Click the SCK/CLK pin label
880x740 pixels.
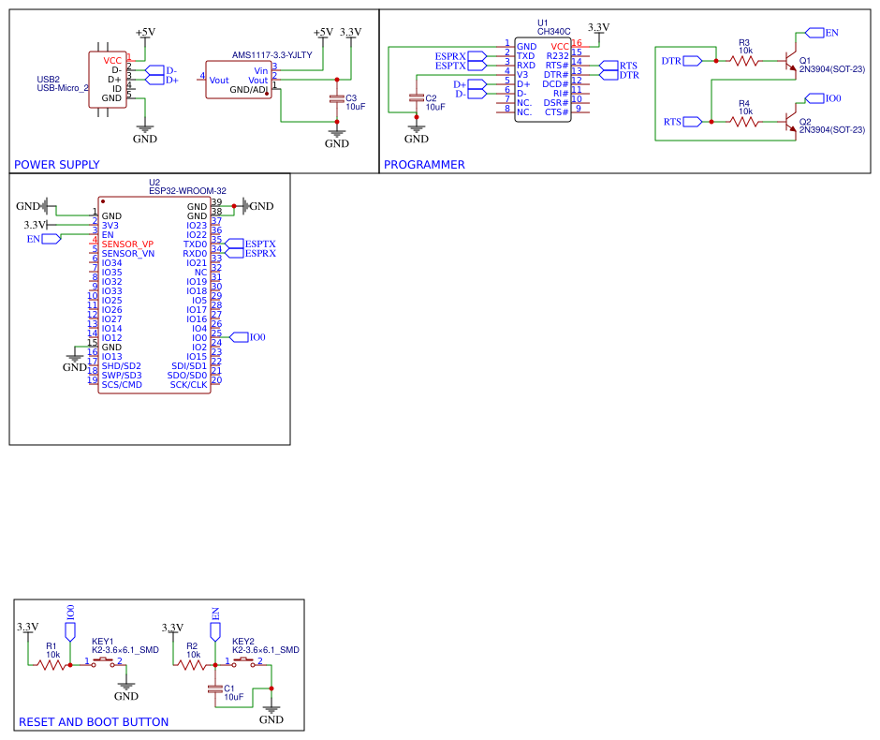[188, 385]
